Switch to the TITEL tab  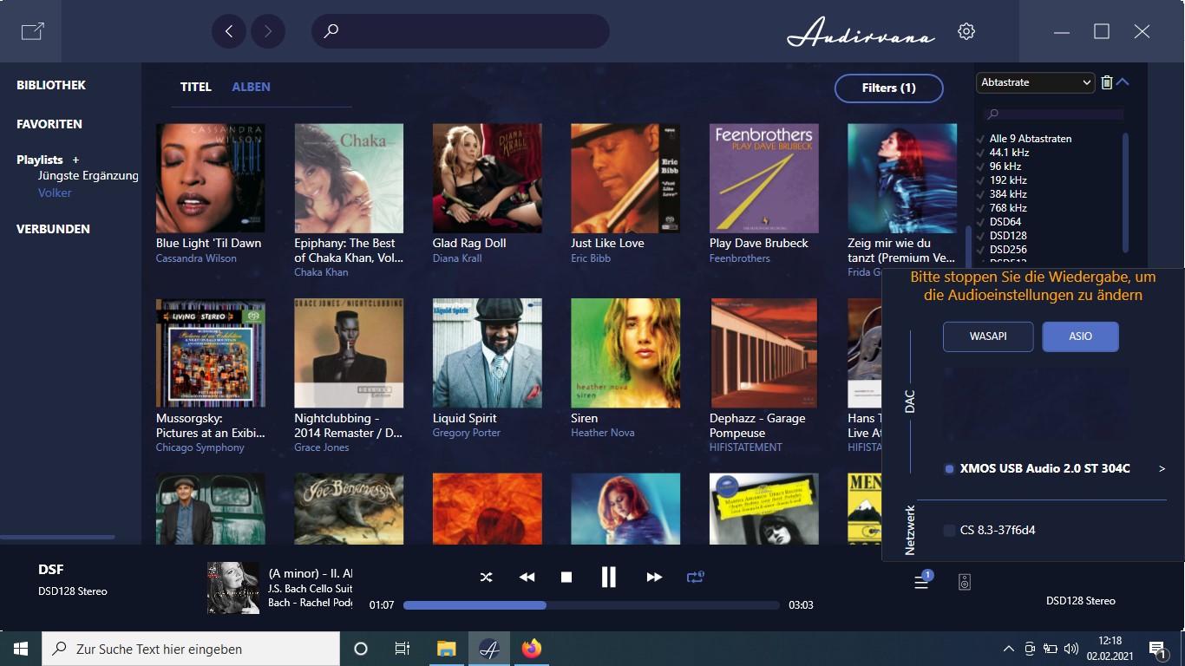[196, 87]
